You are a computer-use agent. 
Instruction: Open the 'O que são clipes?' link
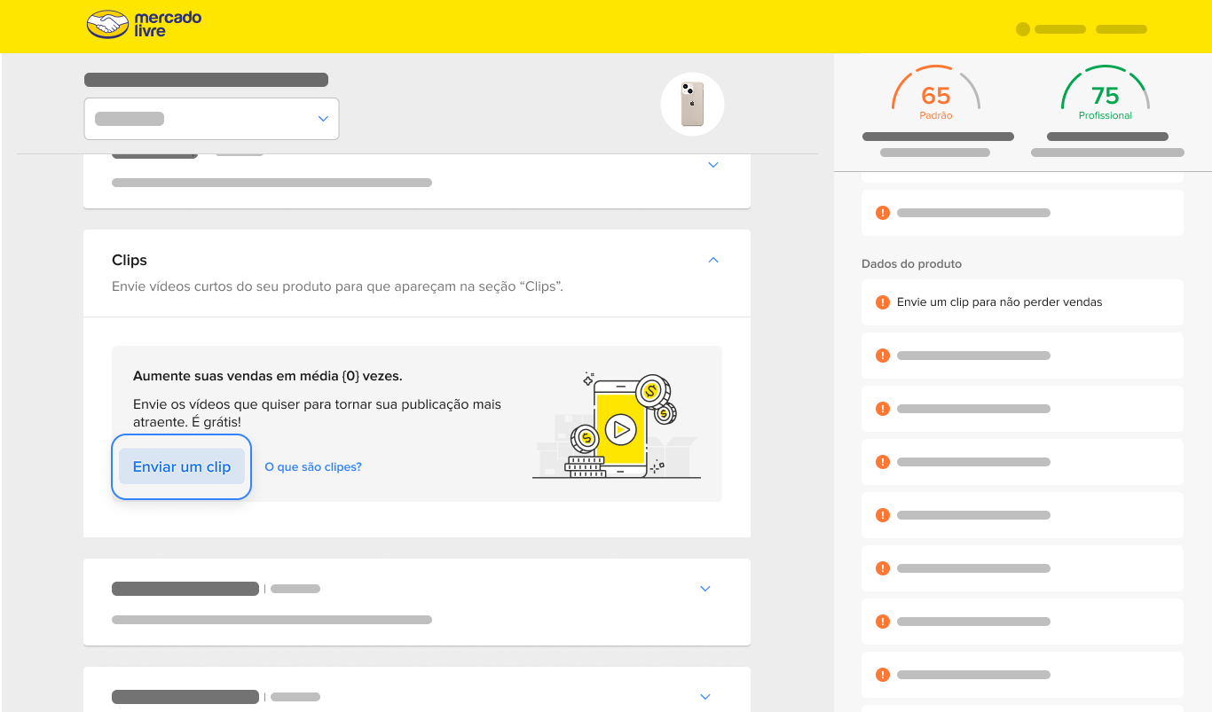313,466
